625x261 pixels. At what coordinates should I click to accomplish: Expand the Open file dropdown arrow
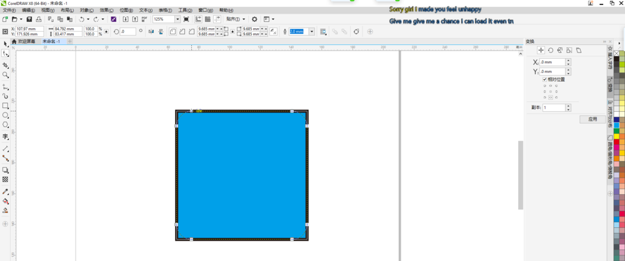(21, 19)
